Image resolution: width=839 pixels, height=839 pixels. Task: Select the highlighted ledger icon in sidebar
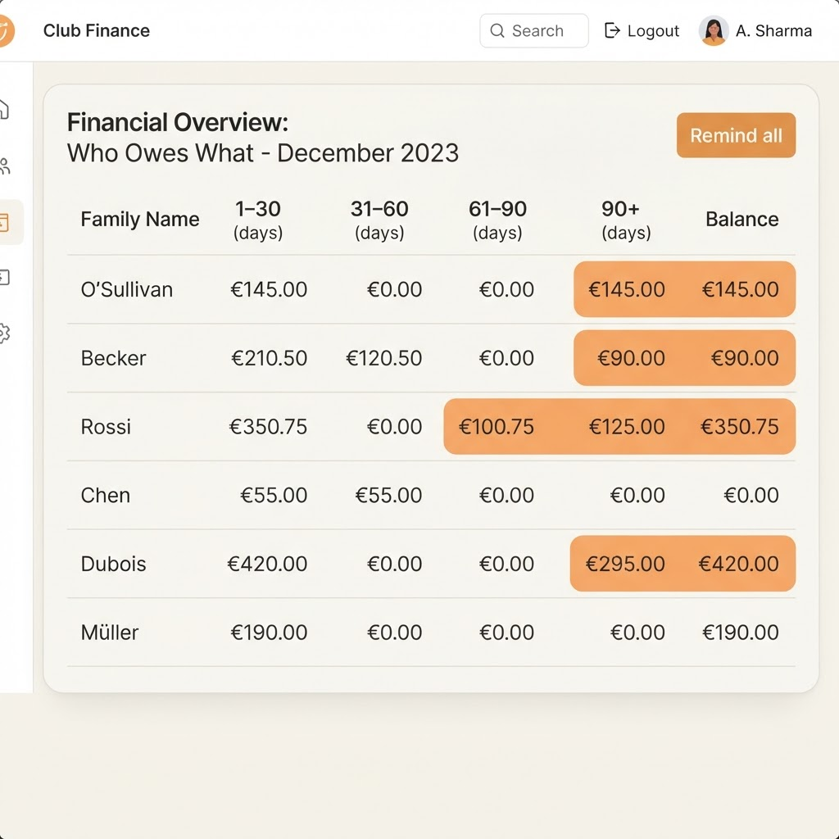click(5, 222)
